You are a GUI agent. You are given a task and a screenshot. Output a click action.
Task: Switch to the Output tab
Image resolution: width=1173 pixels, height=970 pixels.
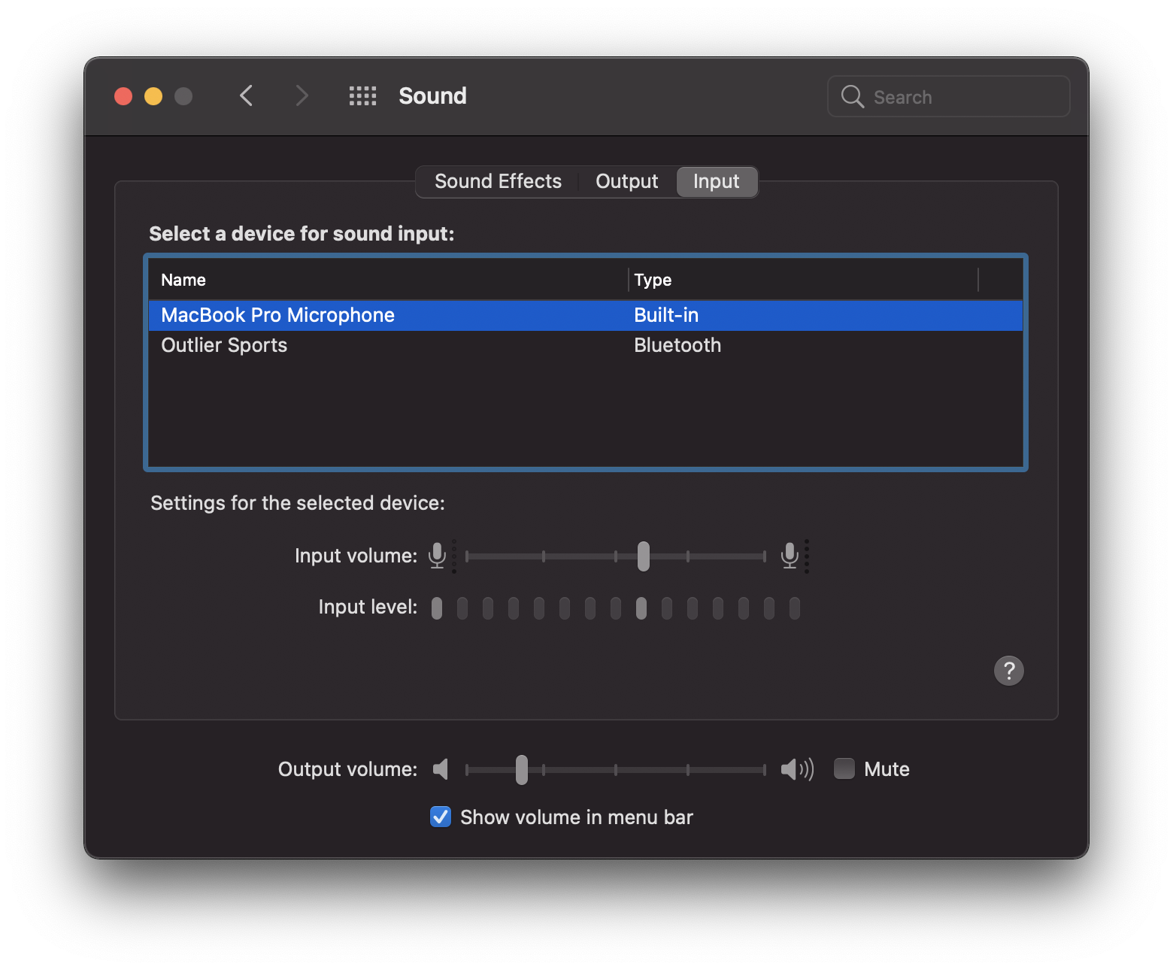point(626,181)
